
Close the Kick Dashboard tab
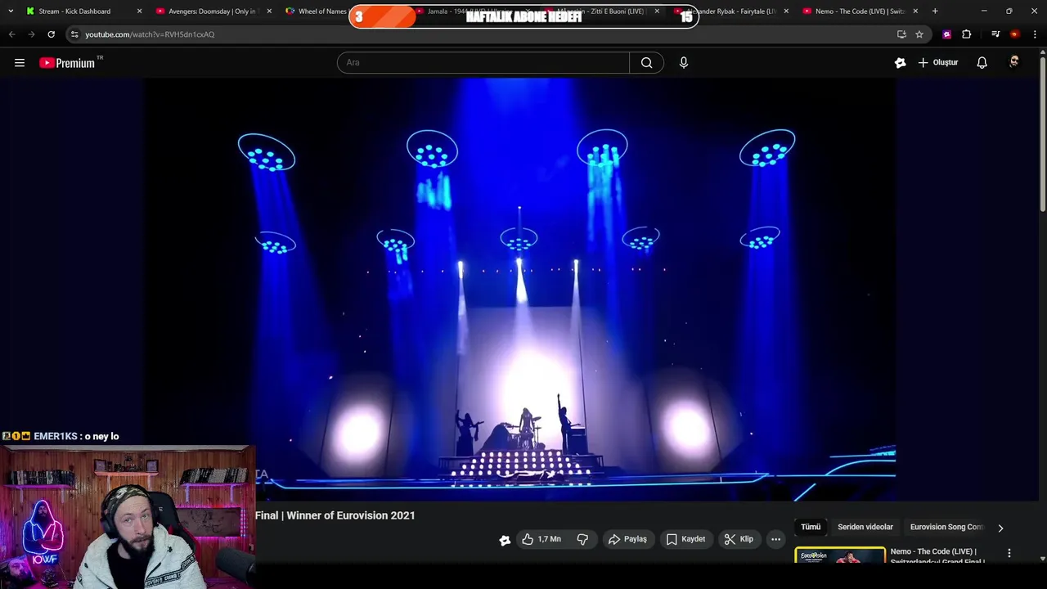point(139,11)
